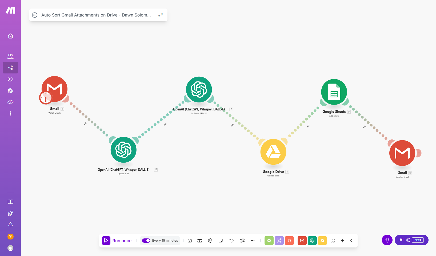Save the scenario with the disk icon
The width and height of the screenshot is (436, 256).
[190, 241]
